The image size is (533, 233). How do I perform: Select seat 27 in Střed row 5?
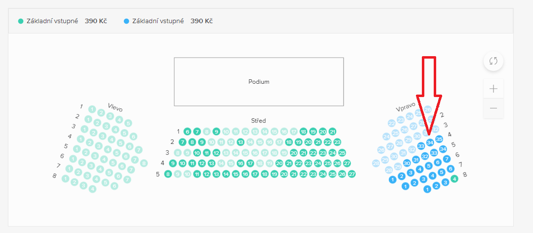pos(352,174)
